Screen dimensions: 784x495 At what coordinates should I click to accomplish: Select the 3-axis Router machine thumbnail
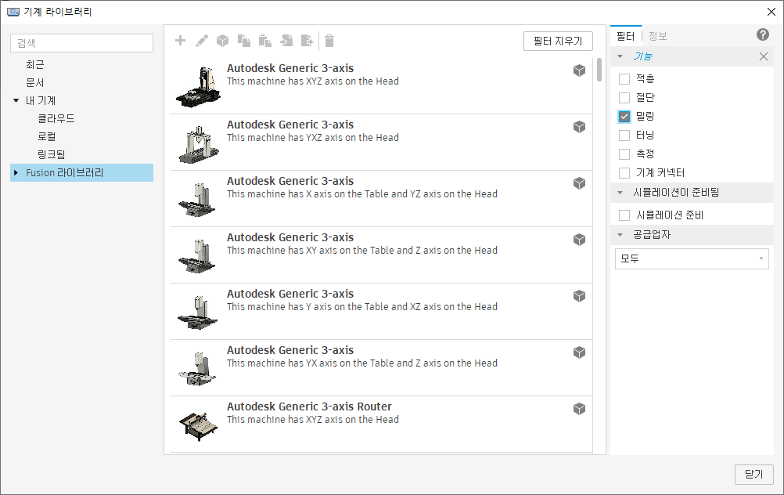[199, 426]
